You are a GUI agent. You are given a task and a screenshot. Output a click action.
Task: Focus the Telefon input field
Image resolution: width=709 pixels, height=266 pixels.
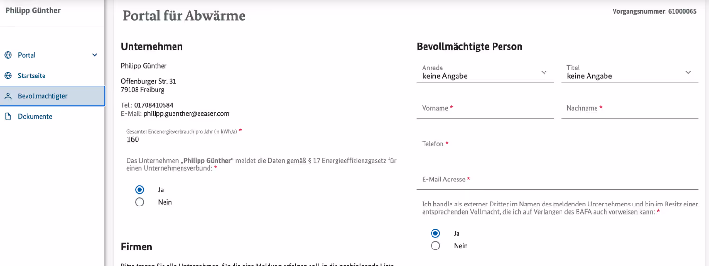557,144
